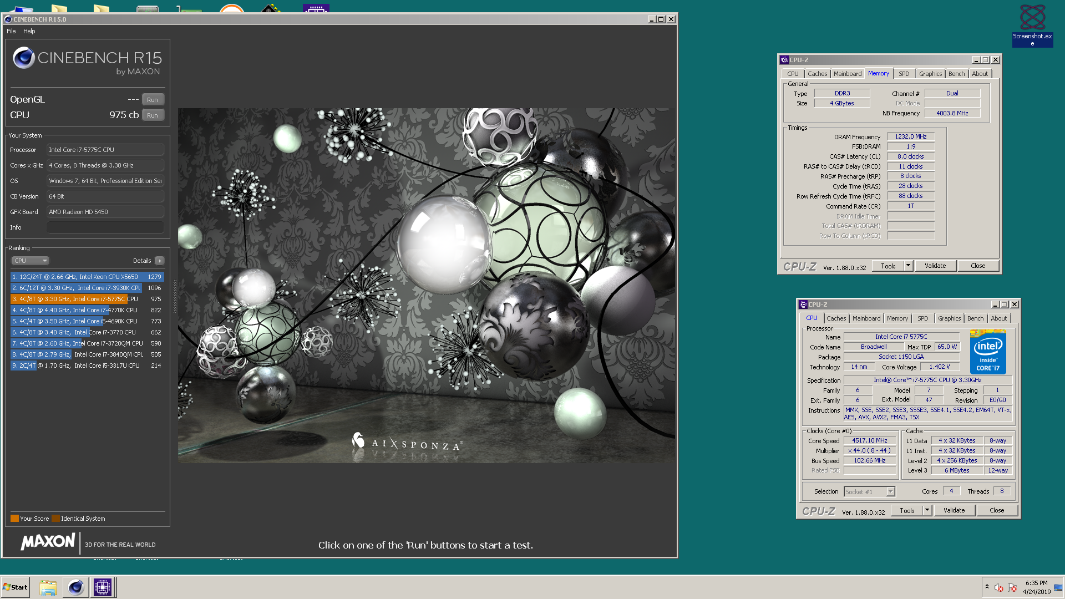Expand Tools arrow in processor CPU-Z window
1065x599 pixels.
927,510
